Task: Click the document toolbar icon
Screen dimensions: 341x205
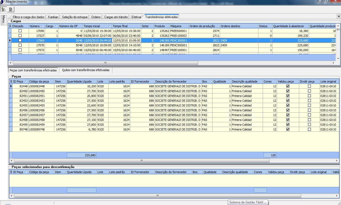Action: pyautogui.click(x=11, y=9)
